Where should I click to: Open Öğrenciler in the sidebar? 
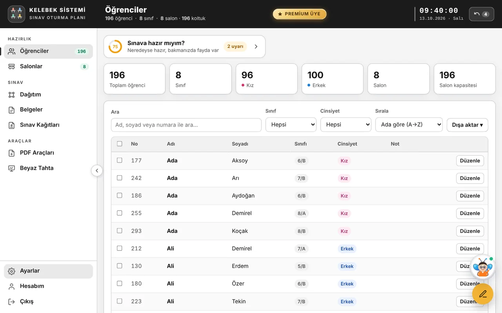click(48, 51)
